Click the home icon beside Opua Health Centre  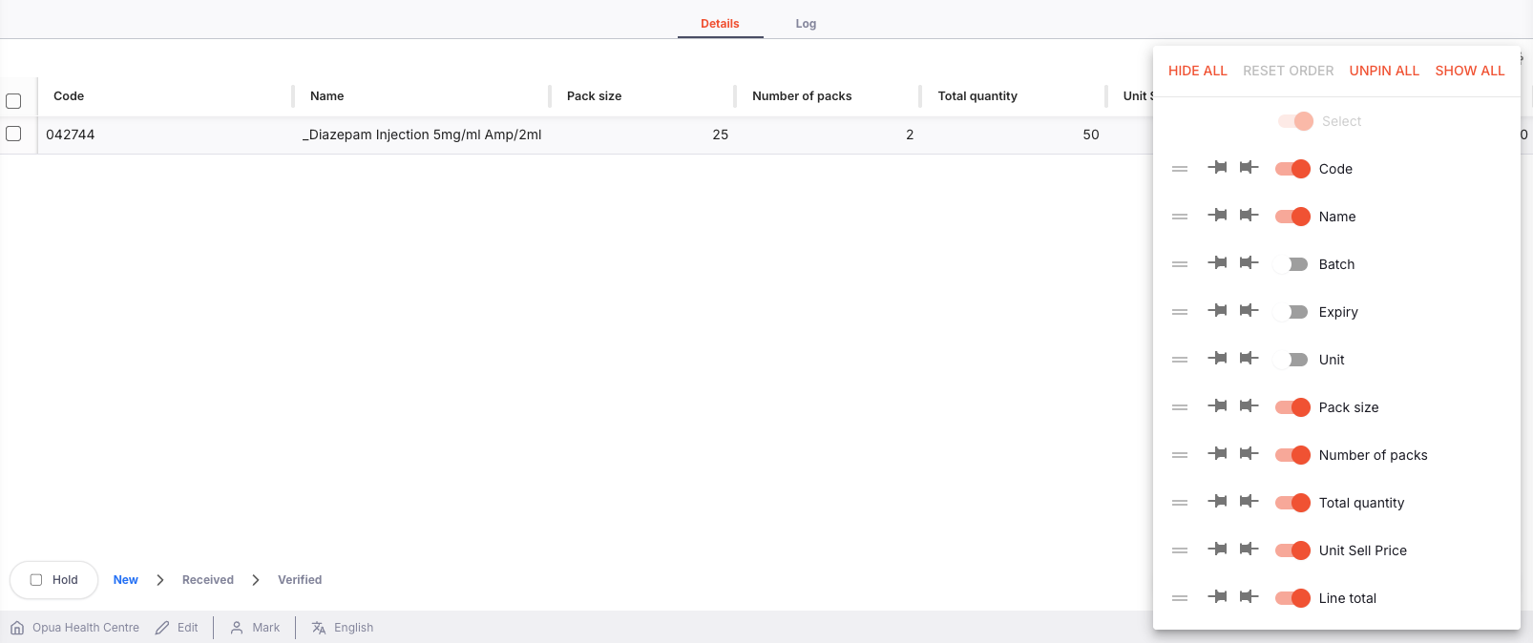[17, 628]
